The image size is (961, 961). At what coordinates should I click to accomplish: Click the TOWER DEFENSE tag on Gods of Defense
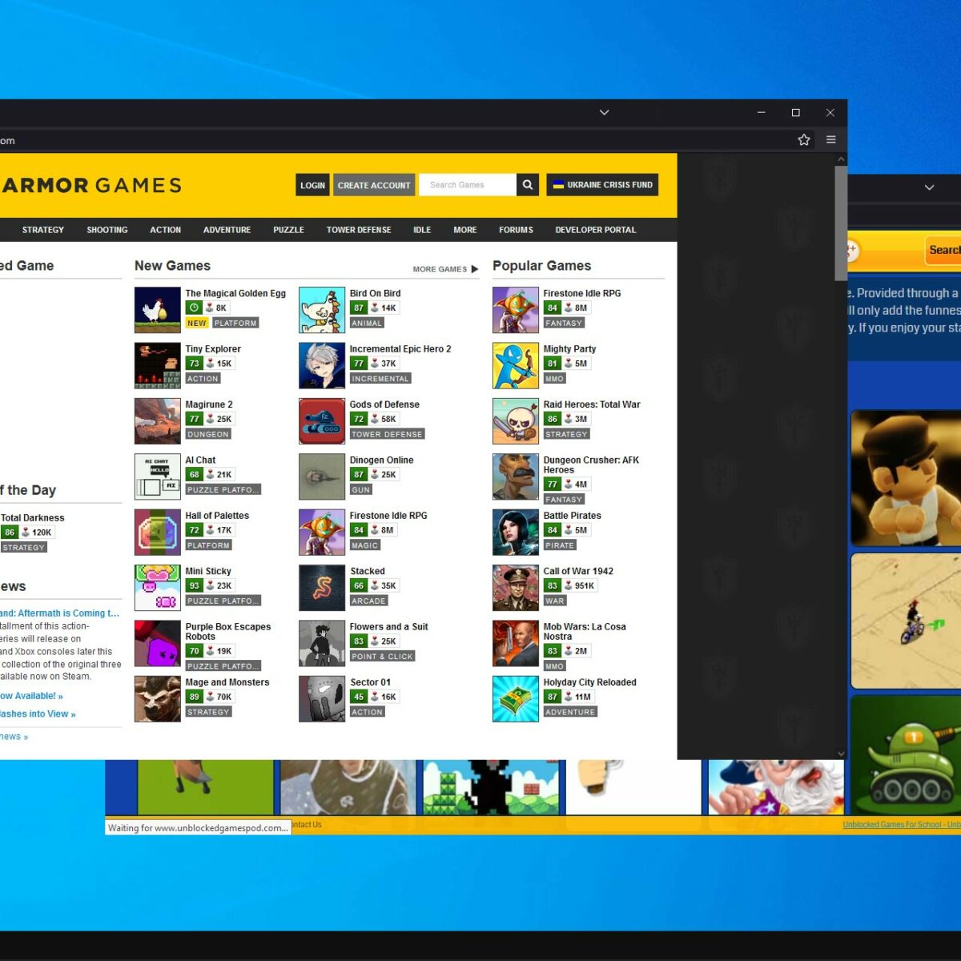pyautogui.click(x=387, y=434)
